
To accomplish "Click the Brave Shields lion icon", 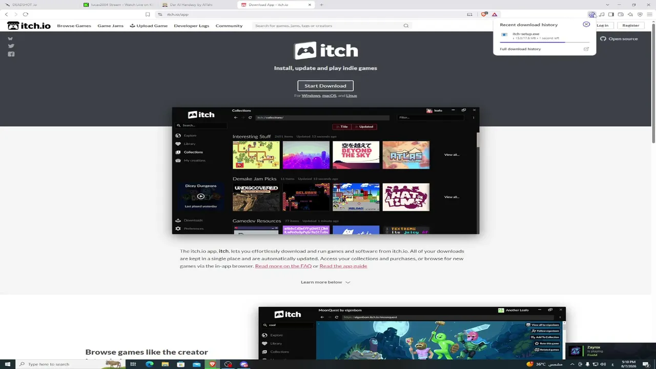I will click(x=485, y=14).
